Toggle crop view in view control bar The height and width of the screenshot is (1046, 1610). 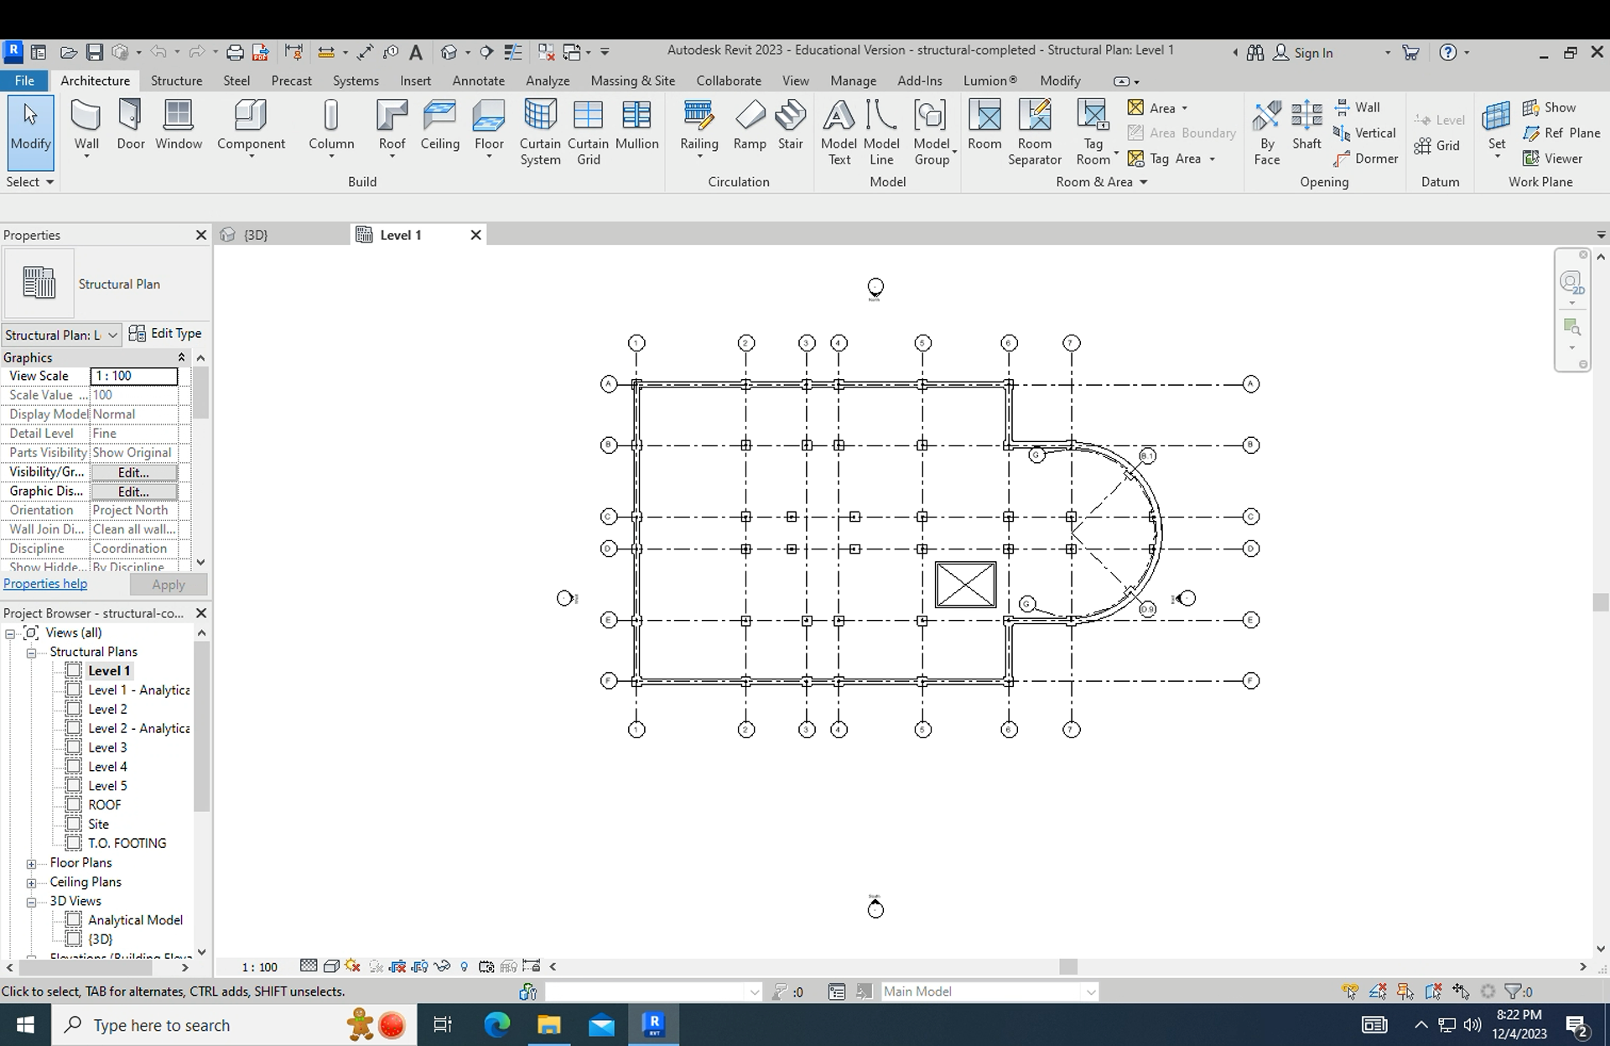tap(397, 966)
